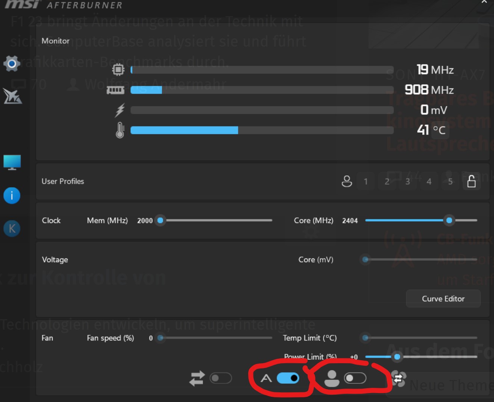Image resolution: width=494 pixels, height=402 pixels.
Task: Click the sync arrows icon
Action: 197,378
